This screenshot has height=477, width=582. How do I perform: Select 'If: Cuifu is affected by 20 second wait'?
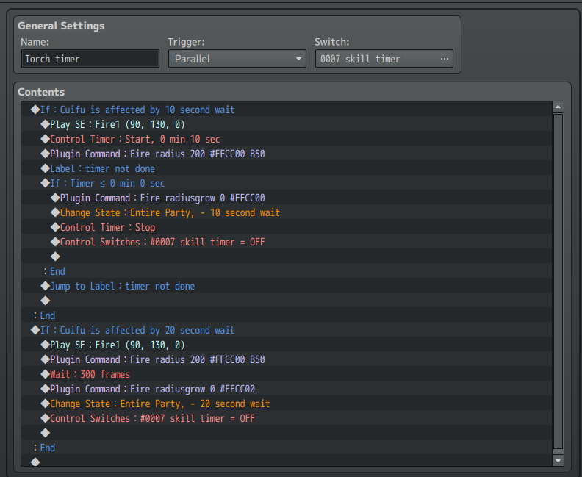pyautogui.click(x=286, y=330)
